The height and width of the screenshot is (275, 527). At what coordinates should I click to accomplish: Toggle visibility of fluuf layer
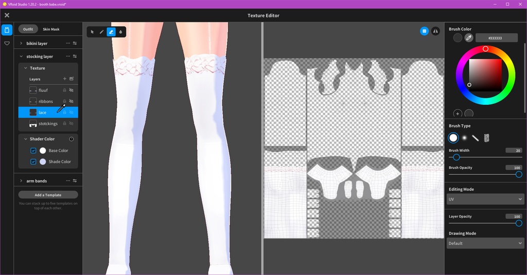[71, 90]
